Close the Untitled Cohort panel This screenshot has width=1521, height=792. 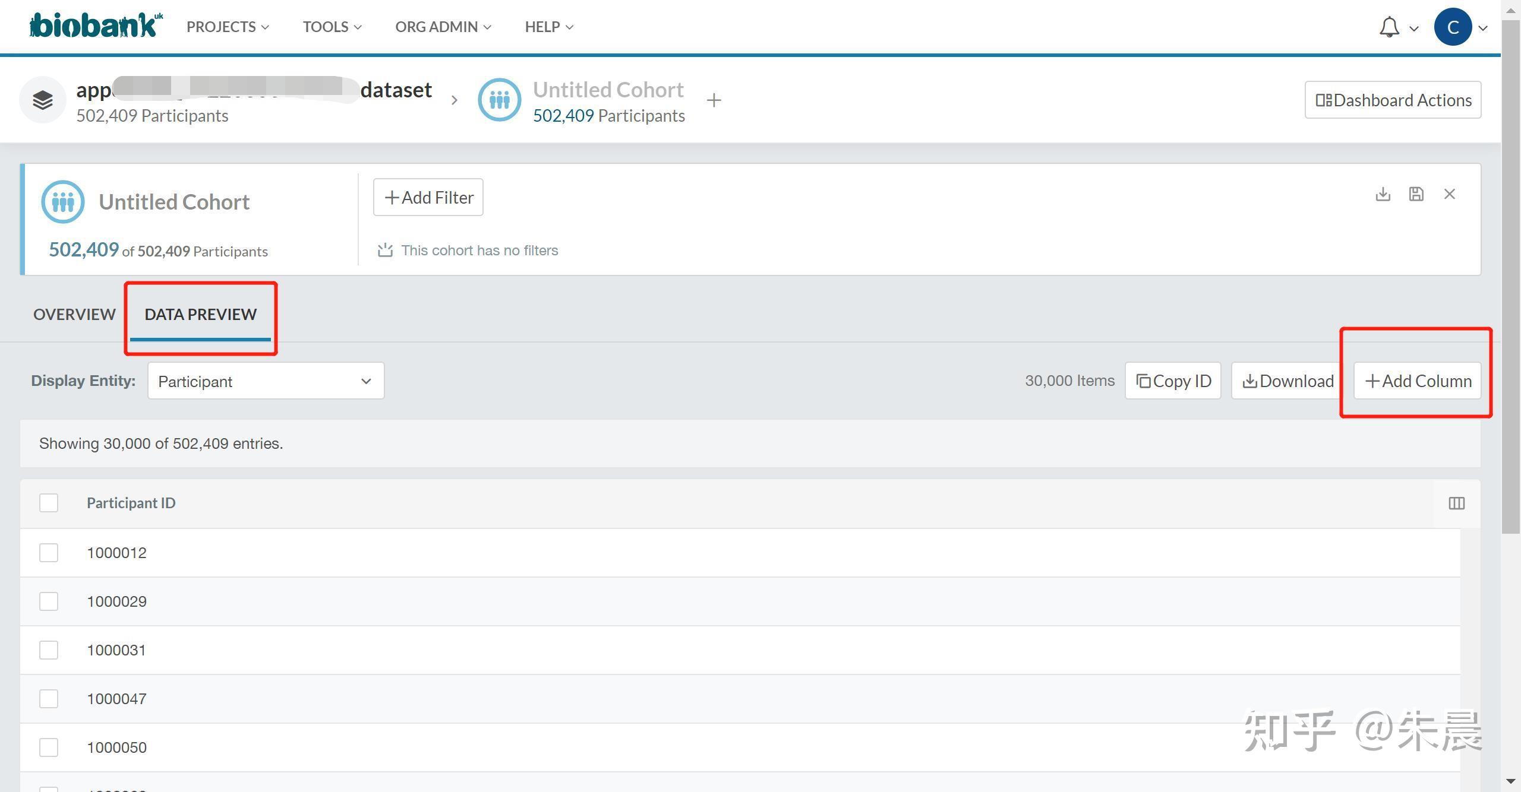[x=1449, y=194]
